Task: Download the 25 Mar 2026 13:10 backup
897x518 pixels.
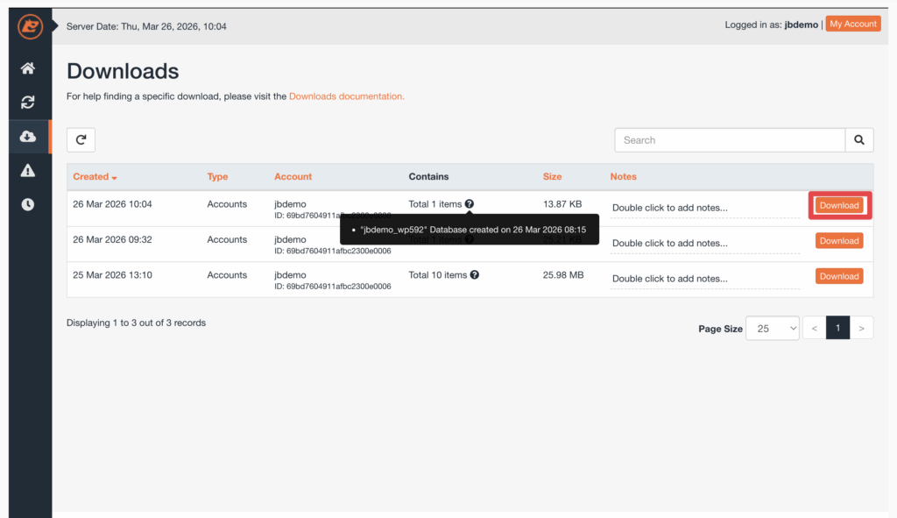Action: [838, 276]
